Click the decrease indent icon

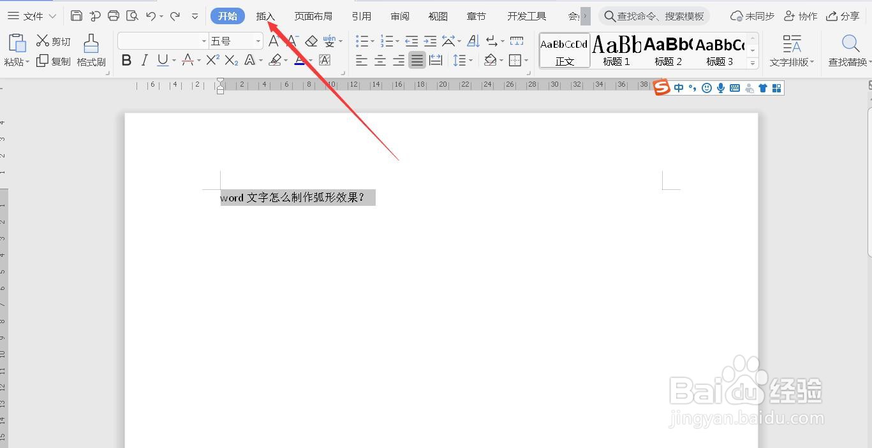[x=411, y=41]
